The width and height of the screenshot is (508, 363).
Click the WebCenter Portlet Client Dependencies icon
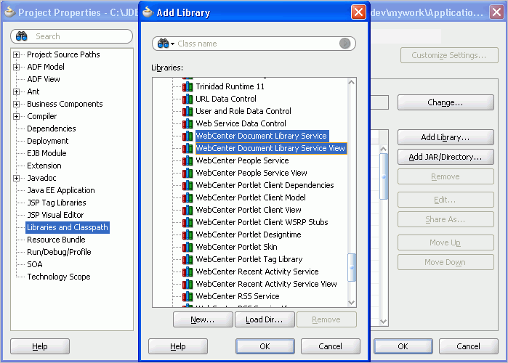tap(188, 185)
